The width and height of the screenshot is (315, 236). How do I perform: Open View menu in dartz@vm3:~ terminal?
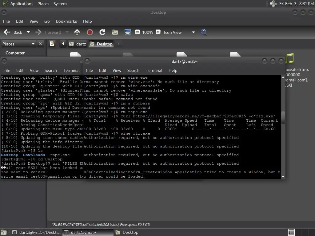click(x=117, y=70)
